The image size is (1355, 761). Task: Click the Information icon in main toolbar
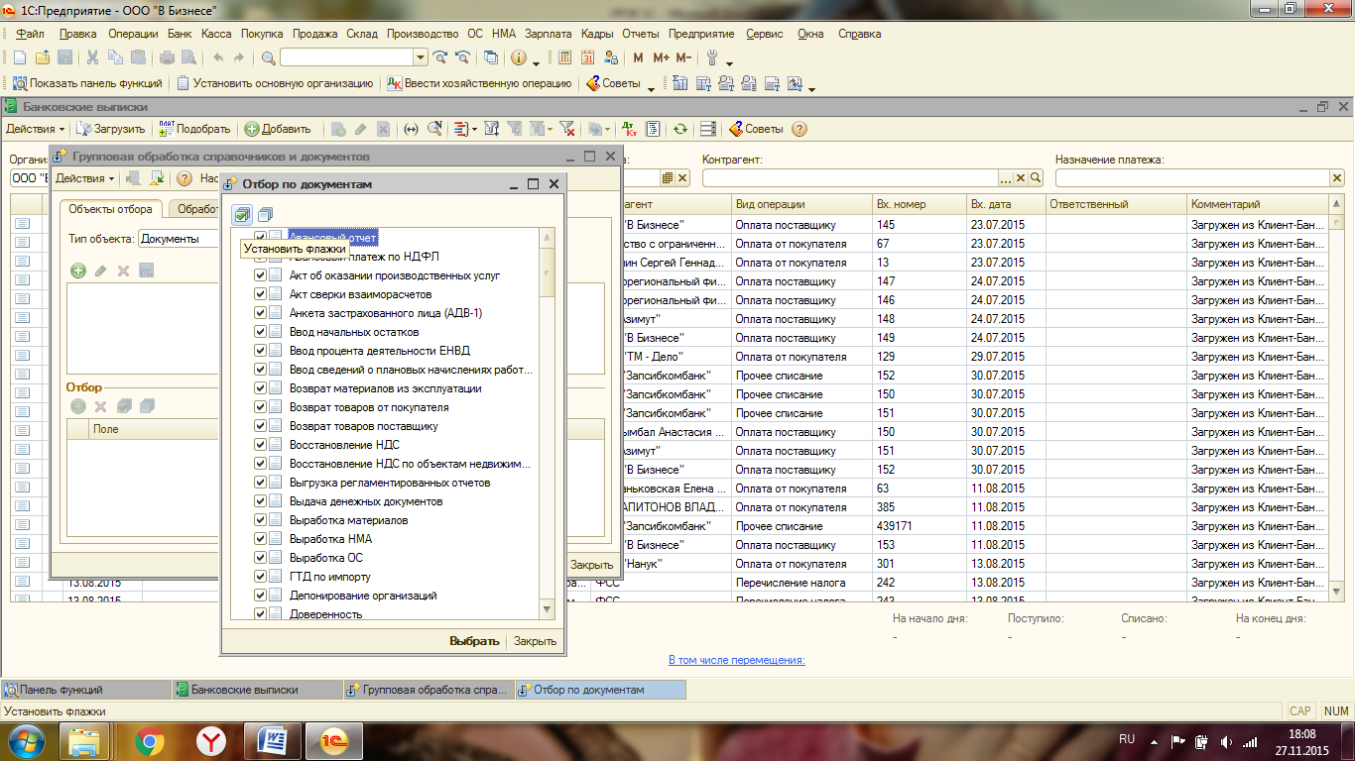point(518,57)
